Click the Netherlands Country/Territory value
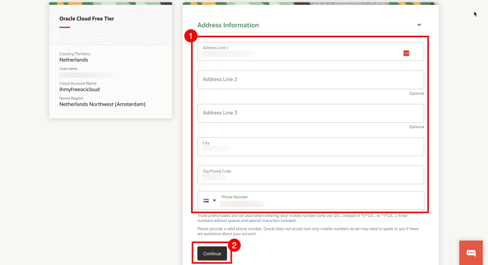Image resolution: width=488 pixels, height=265 pixels. pyautogui.click(x=74, y=60)
